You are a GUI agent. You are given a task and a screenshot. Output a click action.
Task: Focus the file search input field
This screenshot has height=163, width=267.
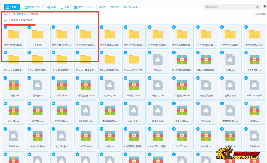(230, 7)
